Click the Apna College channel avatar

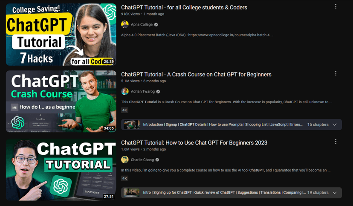125,25
